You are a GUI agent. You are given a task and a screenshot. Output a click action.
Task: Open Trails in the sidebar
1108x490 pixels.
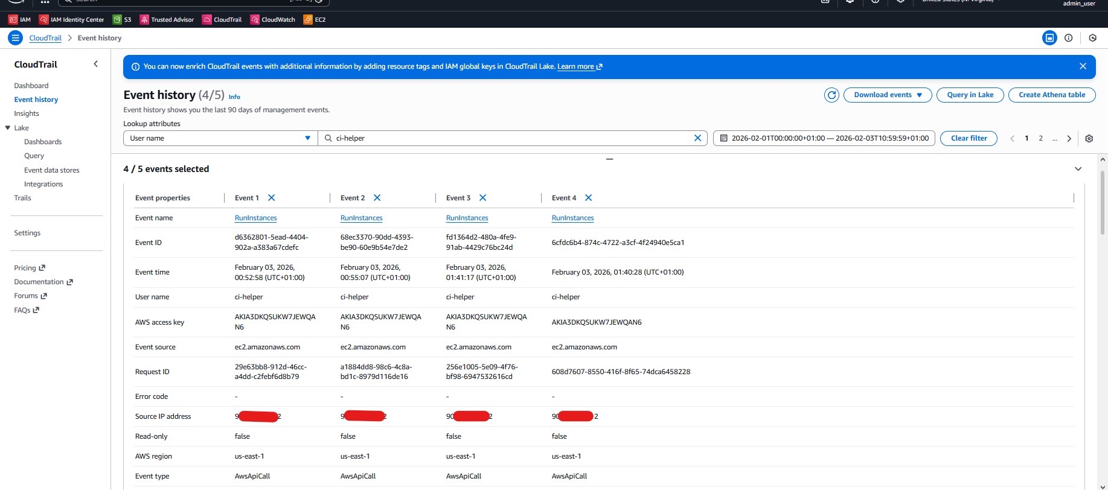pos(22,198)
